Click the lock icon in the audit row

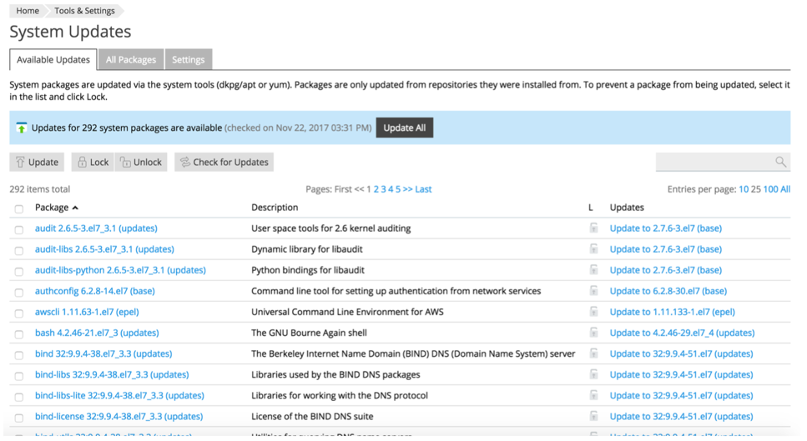[x=593, y=228]
